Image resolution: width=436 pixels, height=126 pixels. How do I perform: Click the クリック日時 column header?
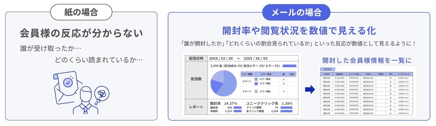(354, 74)
